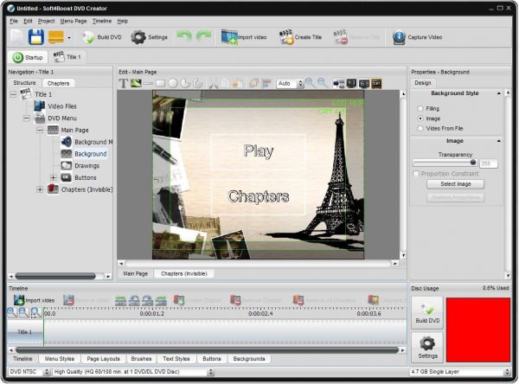
Task: Expand the Chapters (Invisible) tree node
Action: click(40, 189)
